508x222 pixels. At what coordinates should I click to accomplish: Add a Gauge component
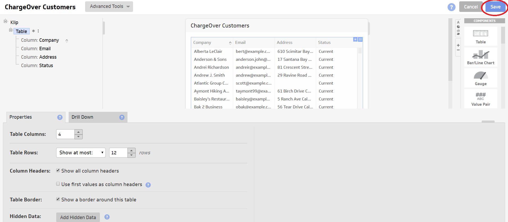[x=481, y=78]
